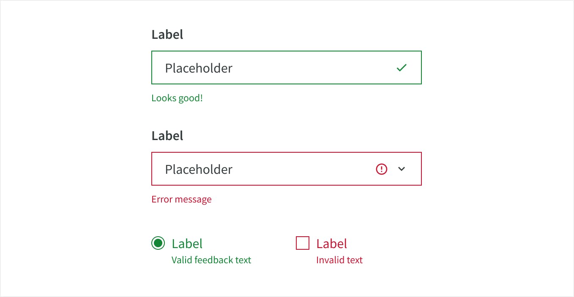
Task: Click the bold "Label" above the green input
Action: (x=167, y=35)
